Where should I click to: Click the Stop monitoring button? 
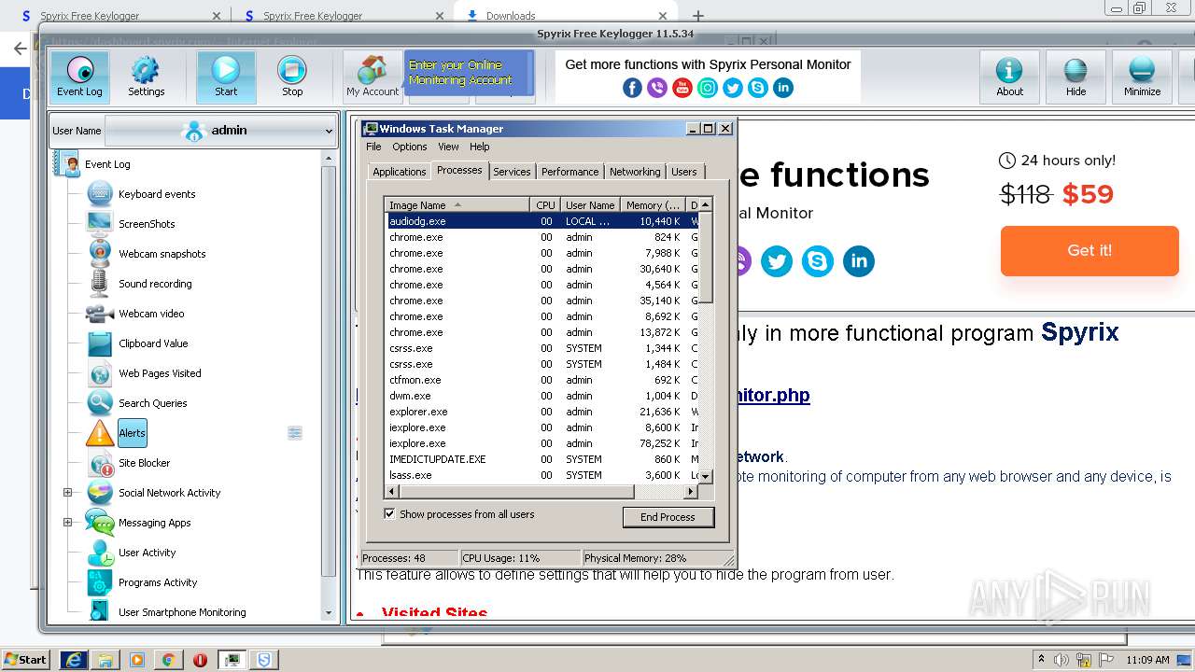tap(292, 77)
